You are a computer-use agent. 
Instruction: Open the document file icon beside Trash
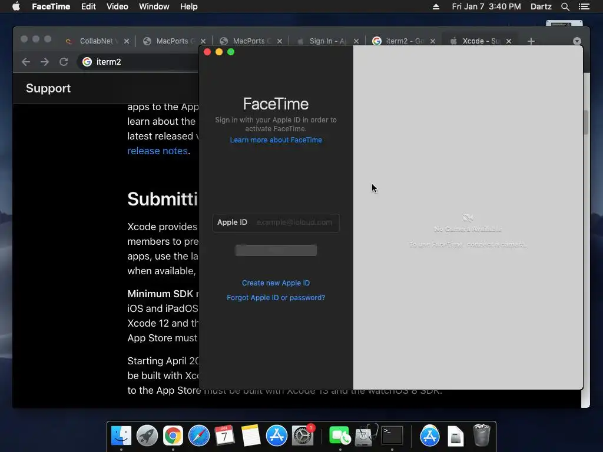point(456,436)
